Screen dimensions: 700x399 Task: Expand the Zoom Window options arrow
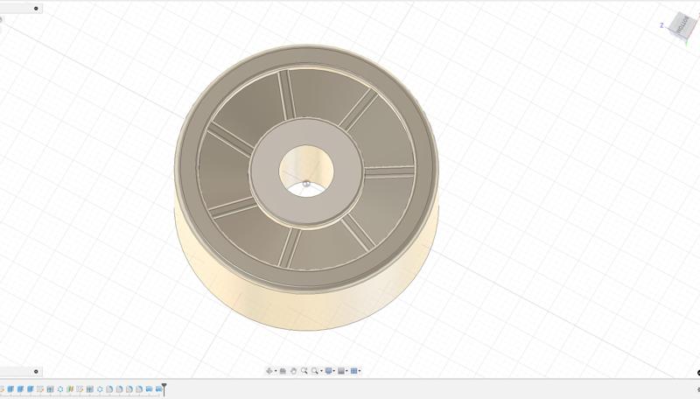pos(321,371)
